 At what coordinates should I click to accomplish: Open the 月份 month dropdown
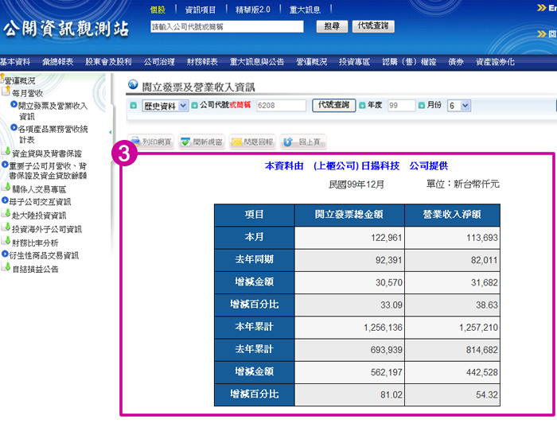click(x=459, y=105)
